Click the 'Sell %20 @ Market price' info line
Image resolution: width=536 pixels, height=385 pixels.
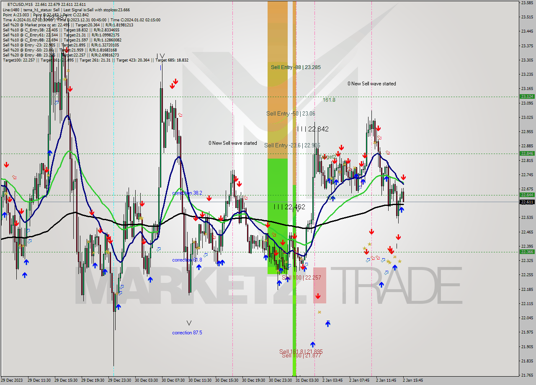click(x=68, y=25)
